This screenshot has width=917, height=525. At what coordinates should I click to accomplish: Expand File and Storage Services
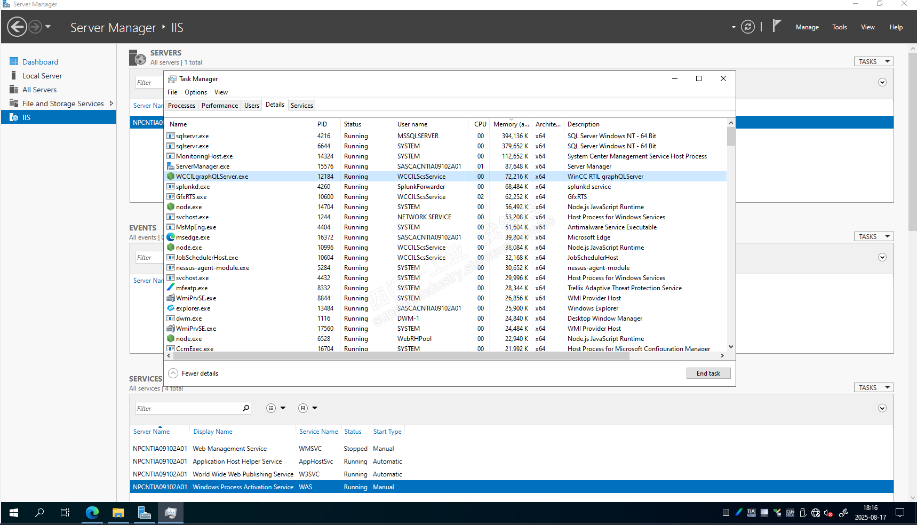tap(111, 104)
